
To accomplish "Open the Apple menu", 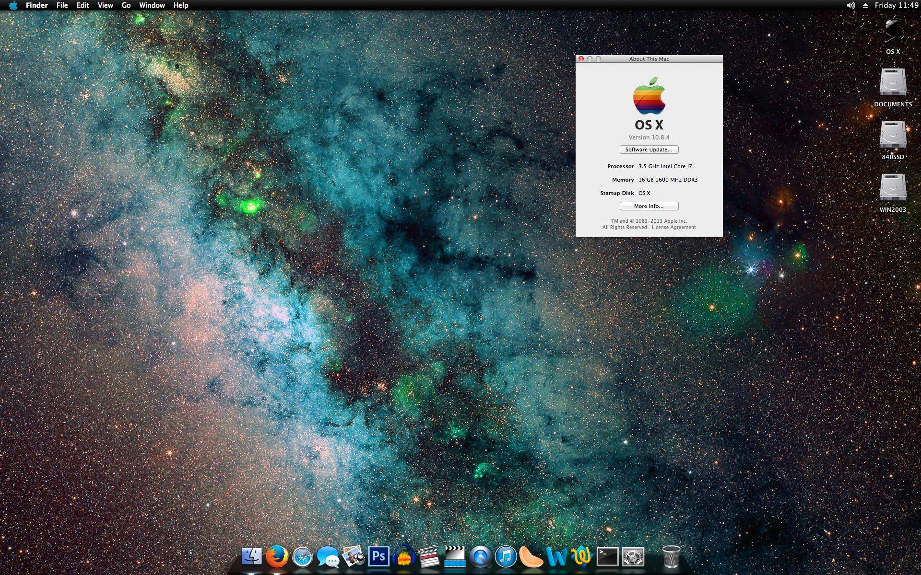I will (x=13, y=5).
